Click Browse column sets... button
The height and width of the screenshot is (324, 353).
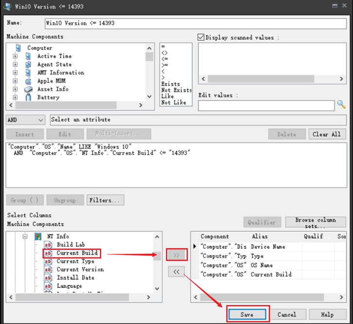coord(316,222)
